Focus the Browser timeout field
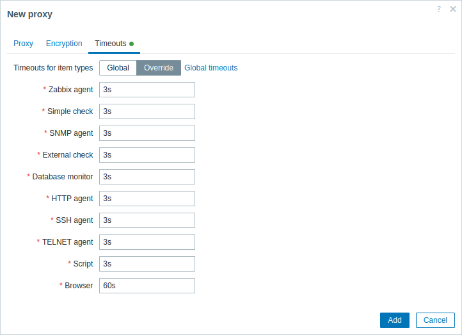The width and height of the screenshot is (462, 335). 147,286
